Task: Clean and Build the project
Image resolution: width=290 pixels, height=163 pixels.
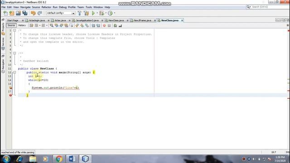Action: click(x=86, y=13)
